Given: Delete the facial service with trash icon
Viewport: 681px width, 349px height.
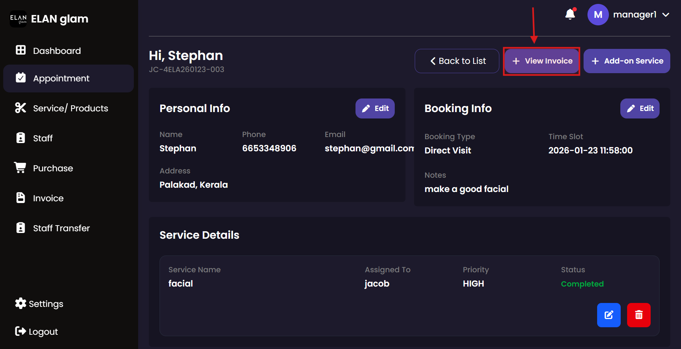Looking at the screenshot, I should coord(639,315).
